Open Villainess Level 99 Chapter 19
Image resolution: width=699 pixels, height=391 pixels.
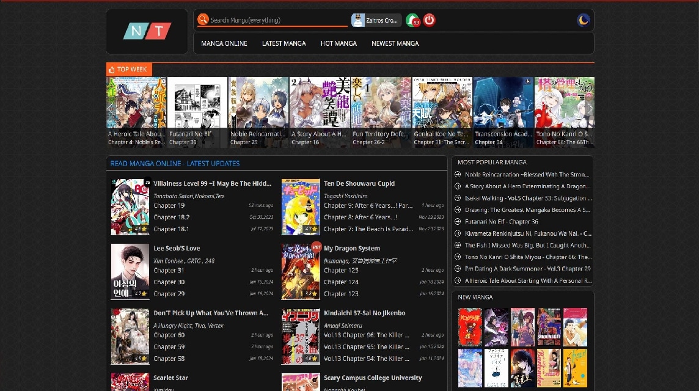coord(169,205)
